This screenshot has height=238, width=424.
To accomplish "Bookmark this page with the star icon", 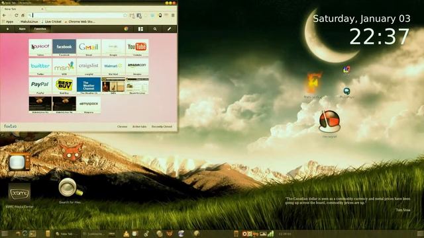I will (x=125, y=15).
